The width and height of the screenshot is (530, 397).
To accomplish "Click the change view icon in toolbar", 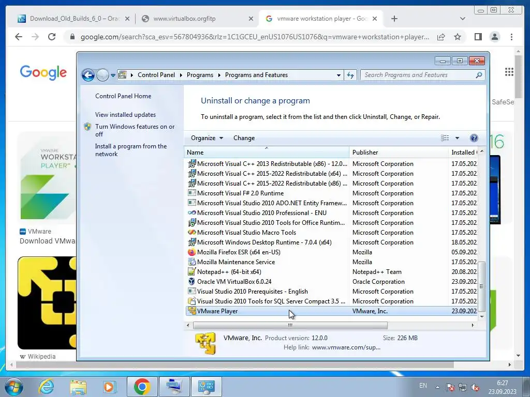I will pyautogui.click(x=445, y=138).
